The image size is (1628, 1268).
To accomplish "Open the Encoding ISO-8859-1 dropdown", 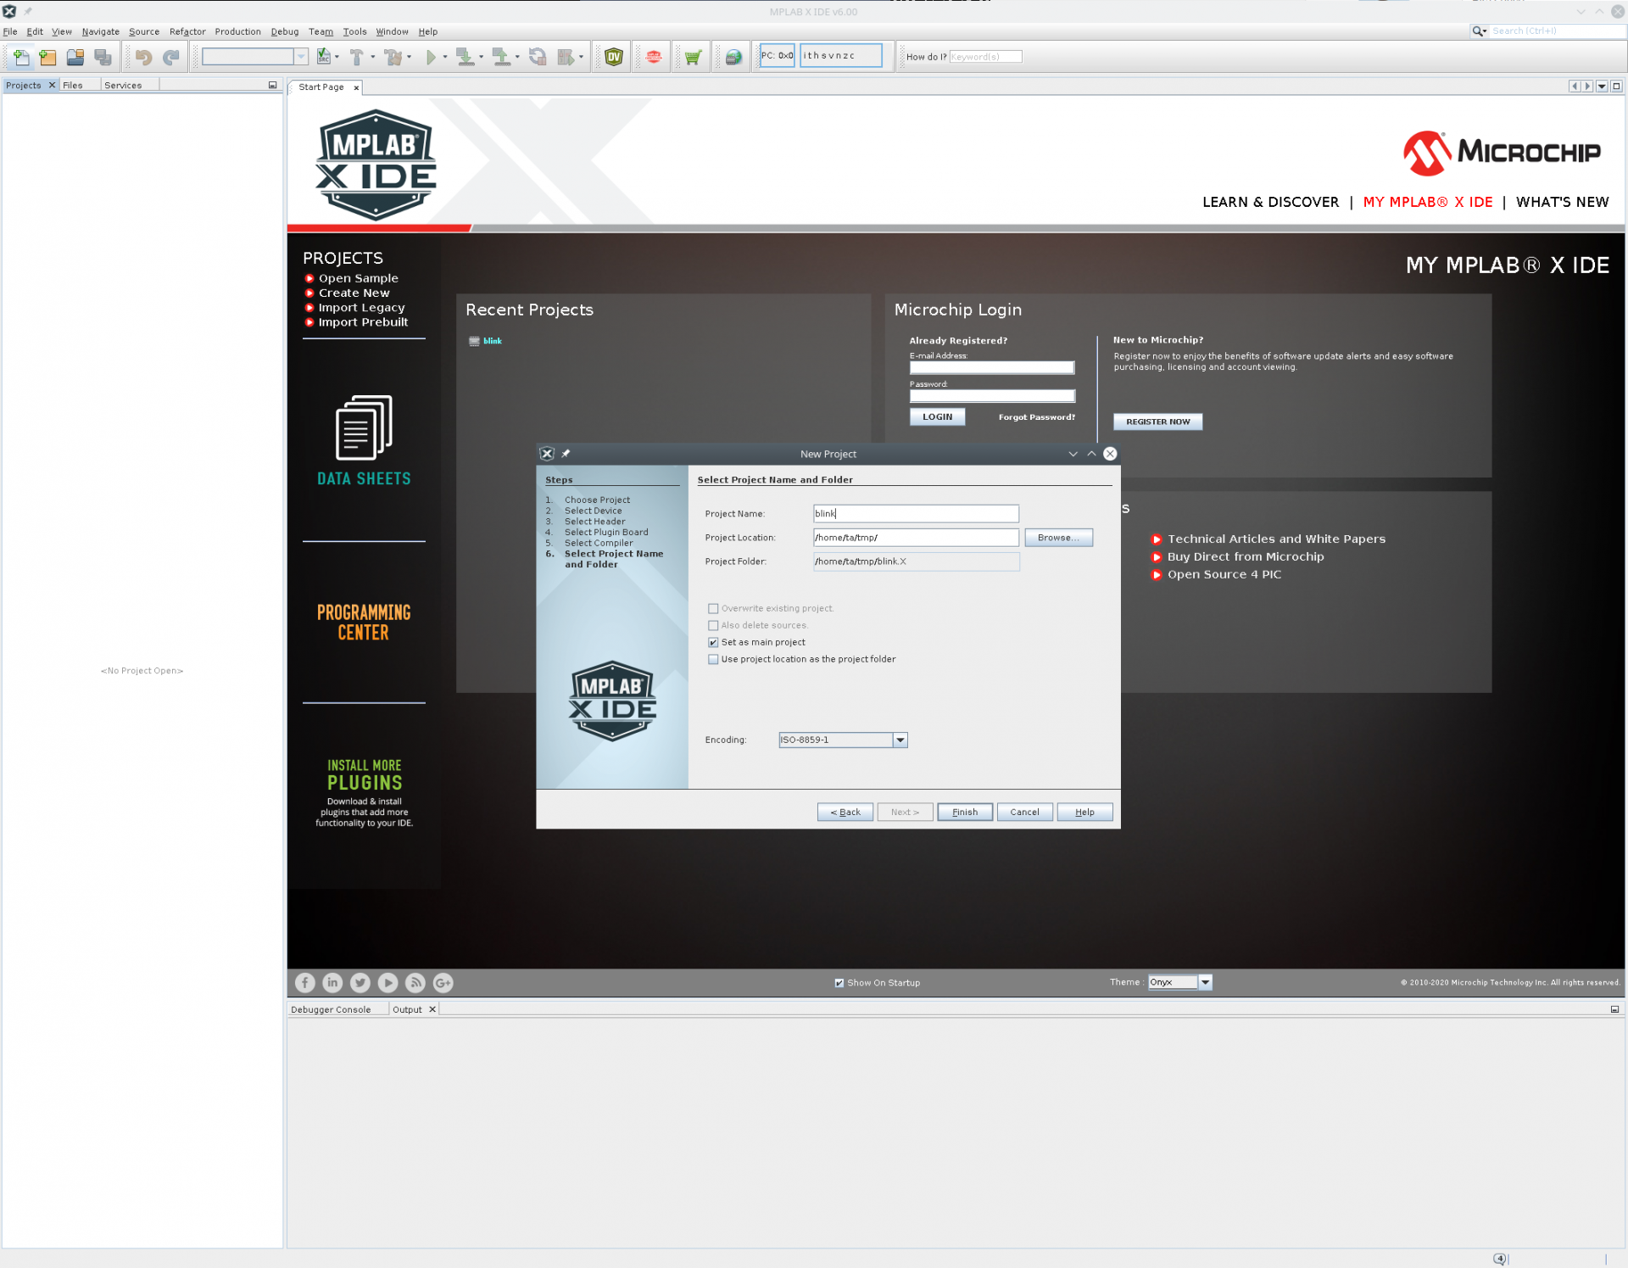I will pyautogui.click(x=900, y=740).
